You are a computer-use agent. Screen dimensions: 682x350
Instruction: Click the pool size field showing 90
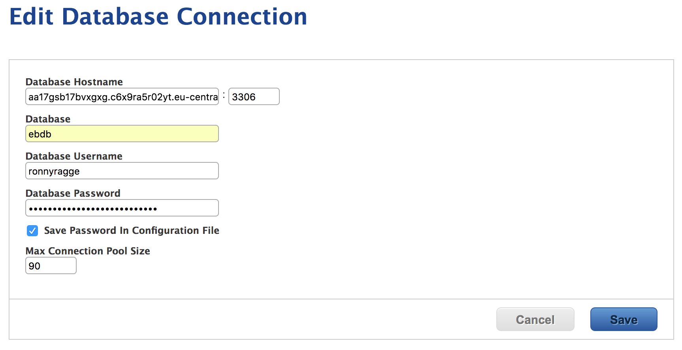pos(51,265)
